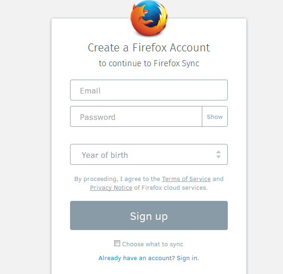This screenshot has height=274, width=283.
Task: Click the "to continue to Firefox Sync" subtitle
Action: click(x=148, y=63)
